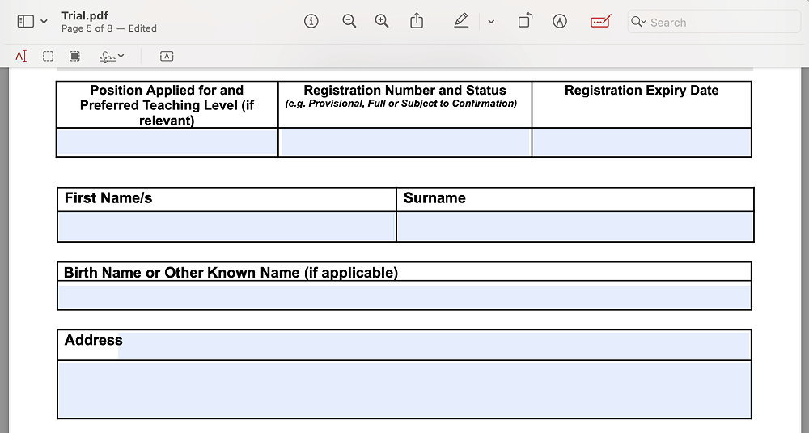
Task: Zoom out of the PDF page
Action: point(349,22)
